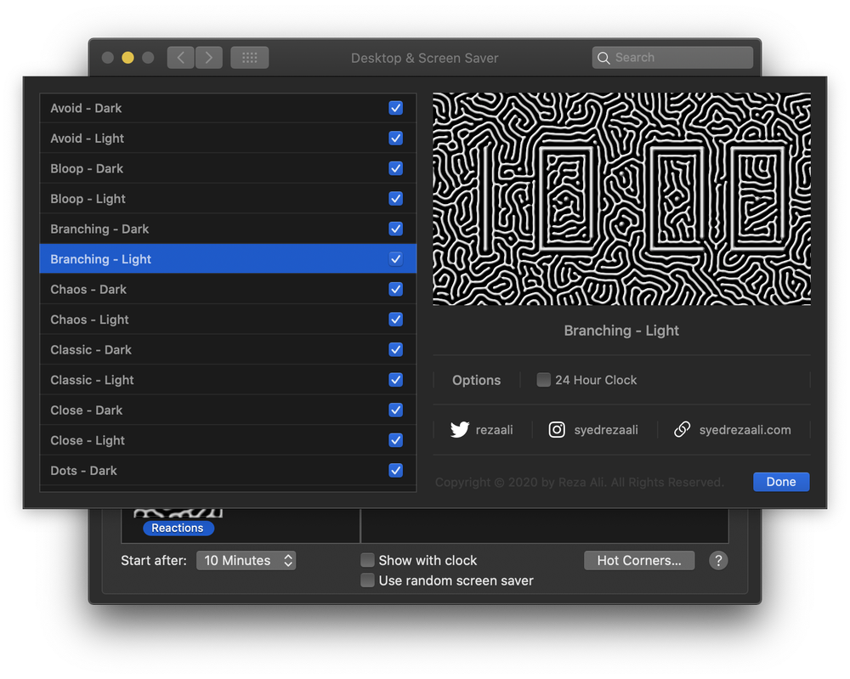Select Chaos - Dark in the list
This screenshot has width=850, height=679.
click(x=88, y=290)
